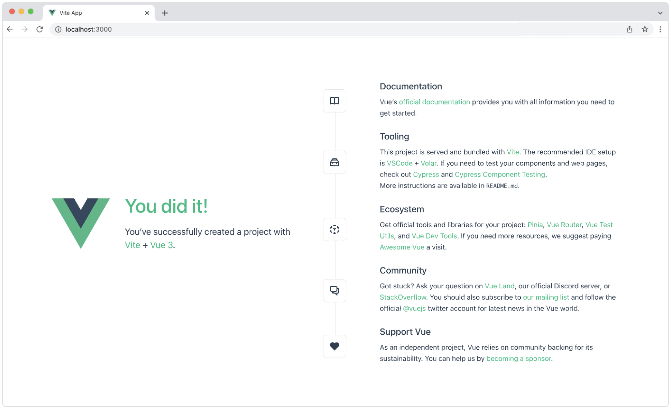The image size is (671, 409).
Task: Click the large Vue logo
Action: [81, 223]
